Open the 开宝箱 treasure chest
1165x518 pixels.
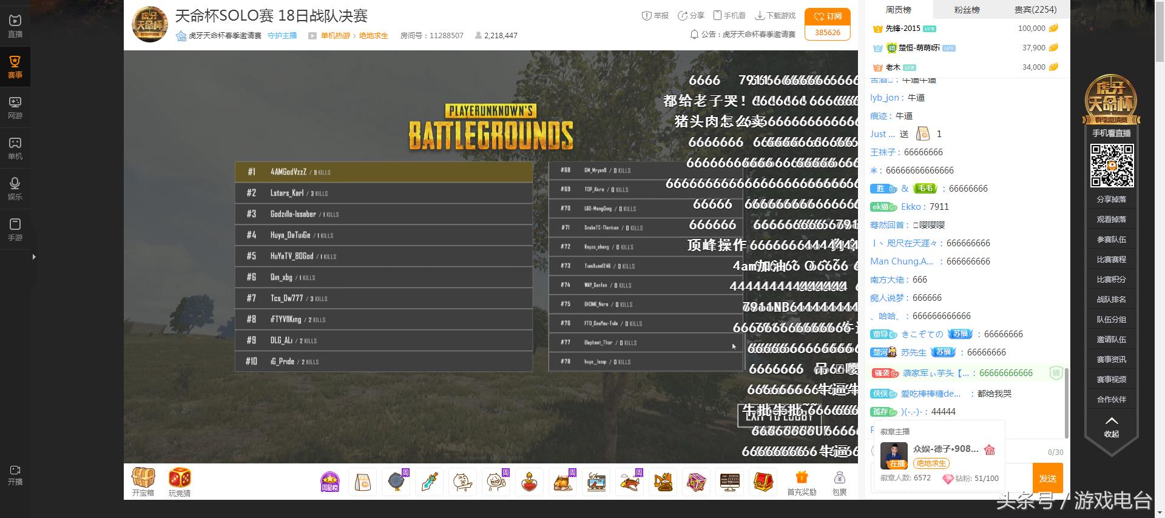pyautogui.click(x=143, y=482)
